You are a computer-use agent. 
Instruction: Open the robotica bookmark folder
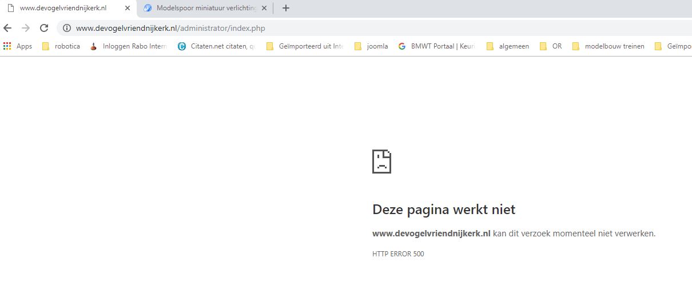61,46
